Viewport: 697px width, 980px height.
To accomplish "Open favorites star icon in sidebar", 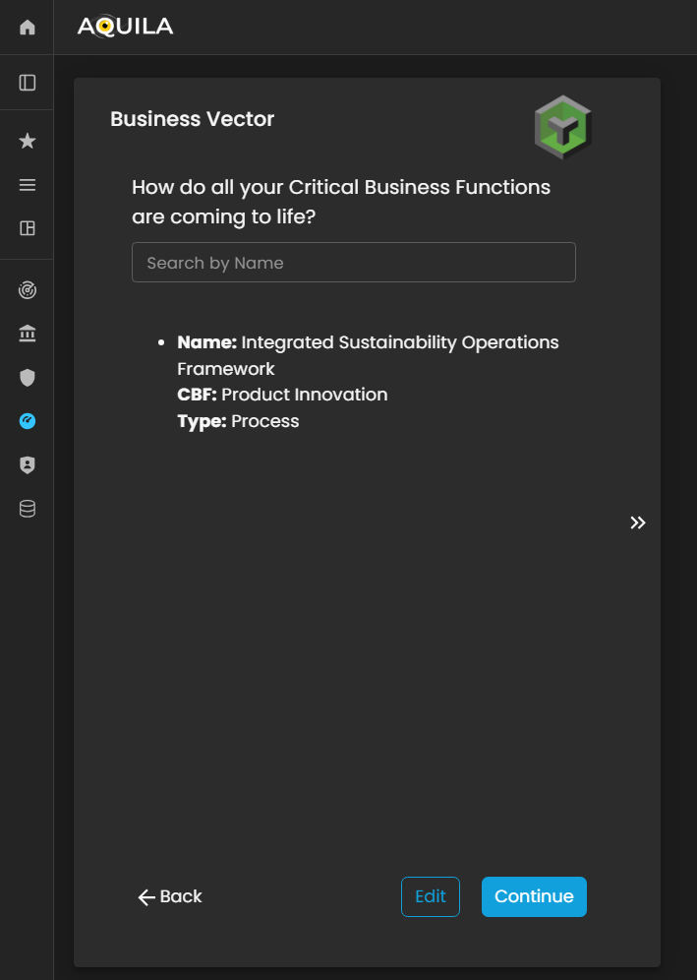I will coord(28,142).
